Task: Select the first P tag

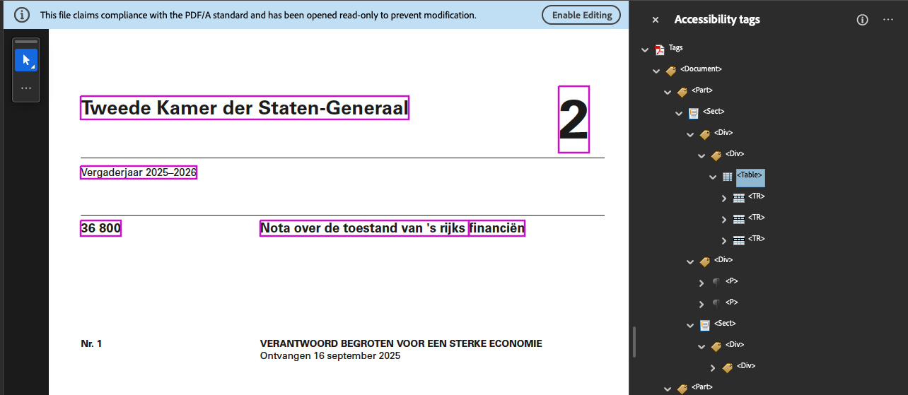Action: tap(731, 281)
